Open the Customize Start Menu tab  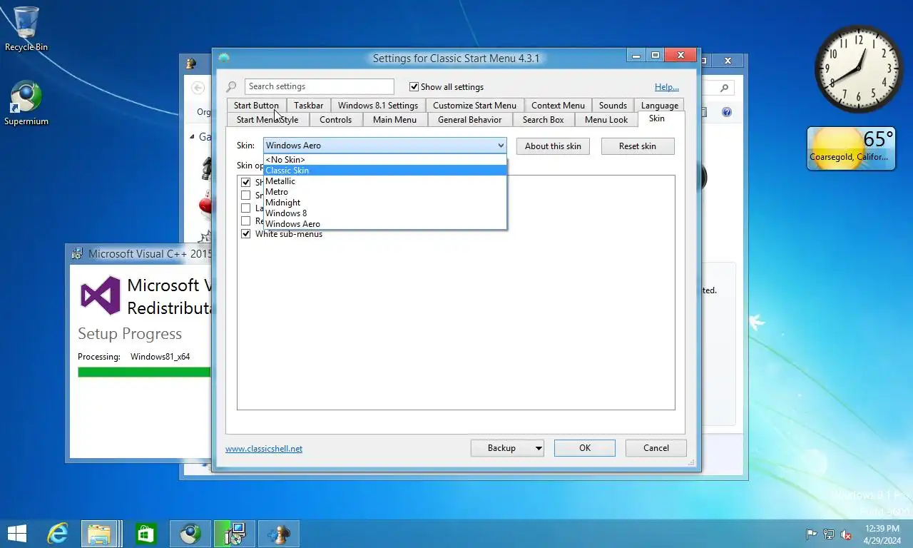tap(474, 106)
